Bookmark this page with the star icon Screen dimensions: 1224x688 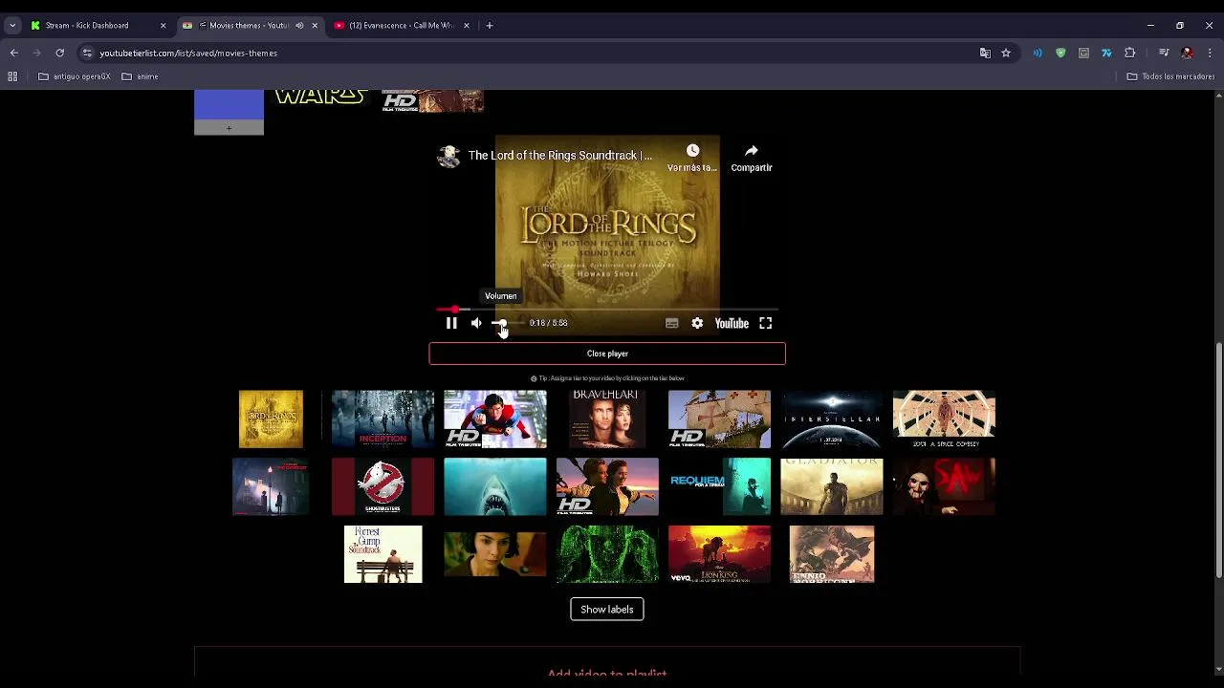1006,54
